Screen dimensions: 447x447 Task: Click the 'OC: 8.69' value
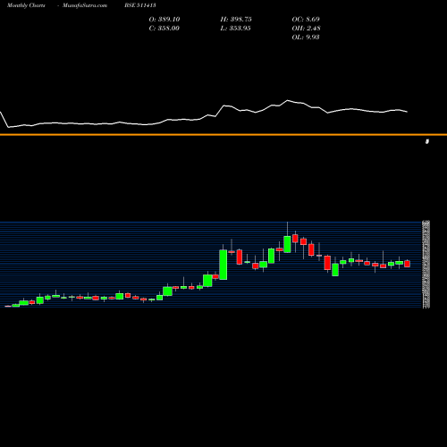coord(306,20)
